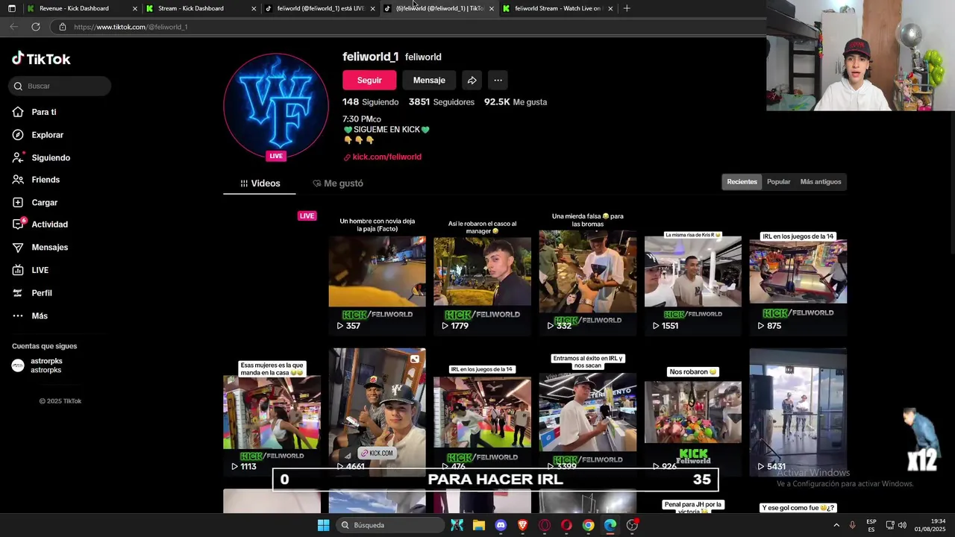955x537 pixels.
Task: Play the 'Nos robaron' video
Action: coord(692,412)
